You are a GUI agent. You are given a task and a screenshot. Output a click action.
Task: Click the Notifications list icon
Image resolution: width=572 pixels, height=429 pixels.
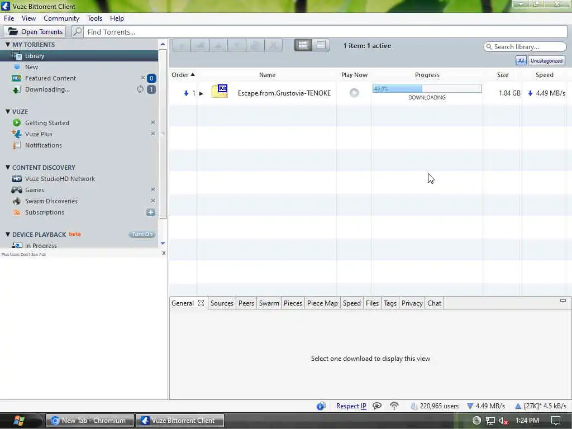17,145
